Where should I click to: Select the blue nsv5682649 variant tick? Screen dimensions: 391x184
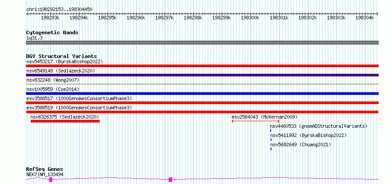coord(271,149)
